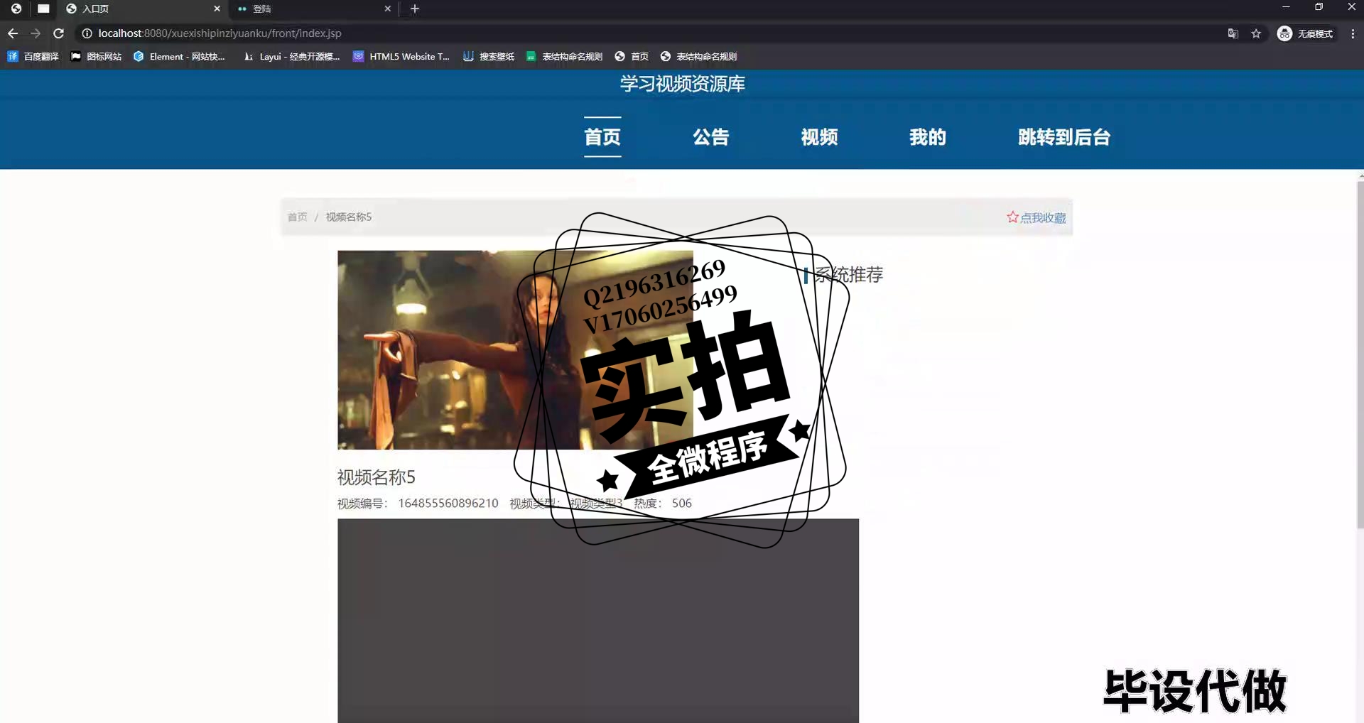The width and height of the screenshot is (1364, 723).
Task: Open the last 表结构命名规则 bookmark with globe icon
Action: point(698,56)
